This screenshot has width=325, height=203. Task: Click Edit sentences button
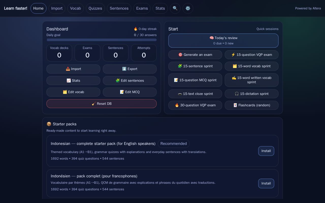(x=130, y=81)
